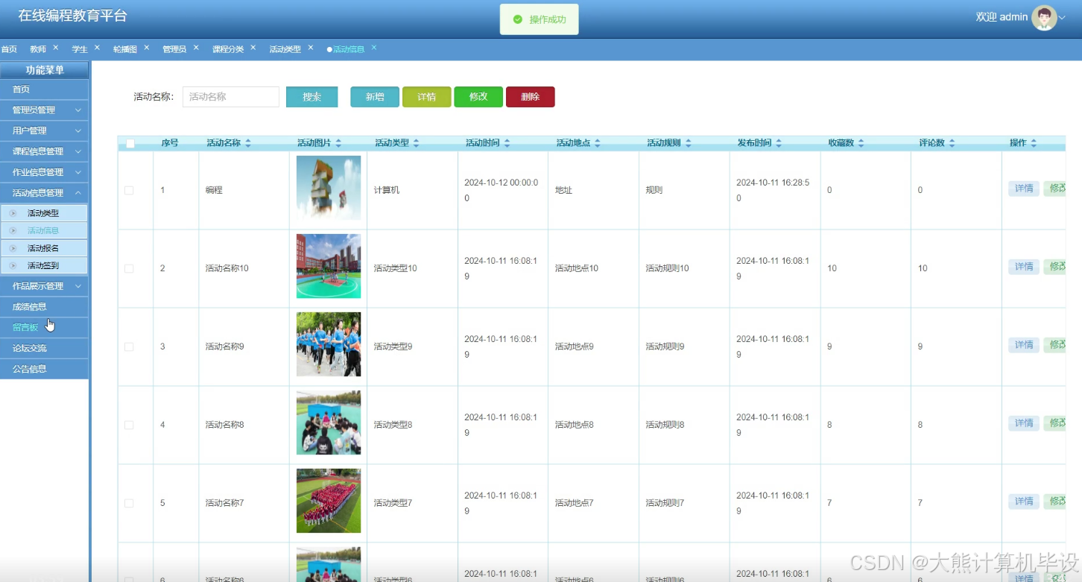Click the bullet icon beside 活动签到 submenu

tap(13, 265)
